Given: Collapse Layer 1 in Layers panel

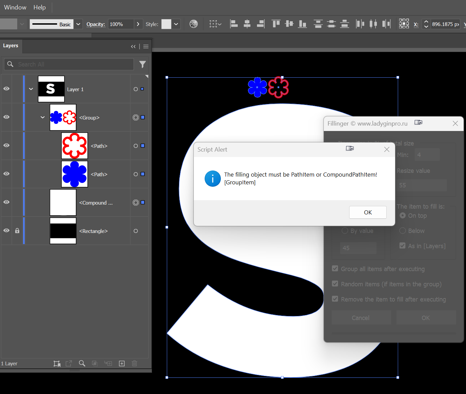Looking at the screenshot, I should point(31,89).
